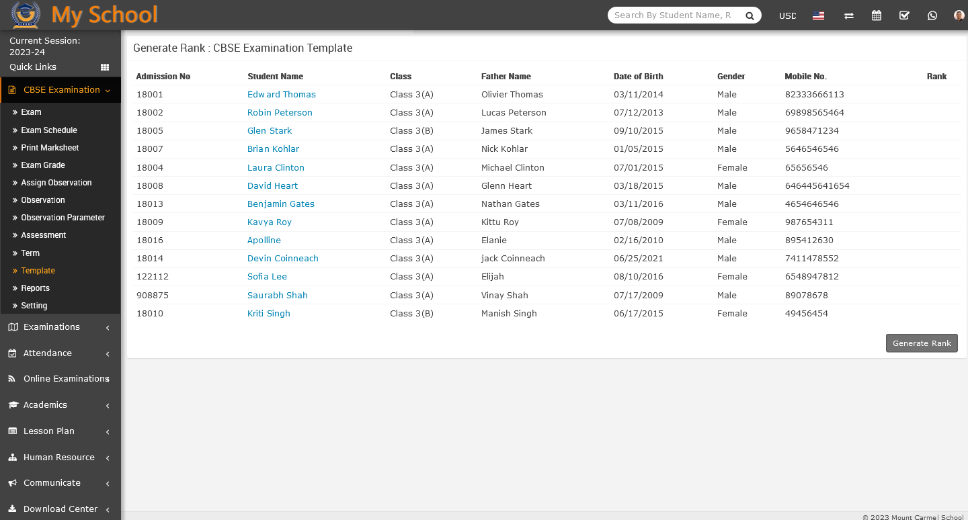The image size is (968, 520).
Task: Open Quick Links grid icon
Action: point(105,67)
